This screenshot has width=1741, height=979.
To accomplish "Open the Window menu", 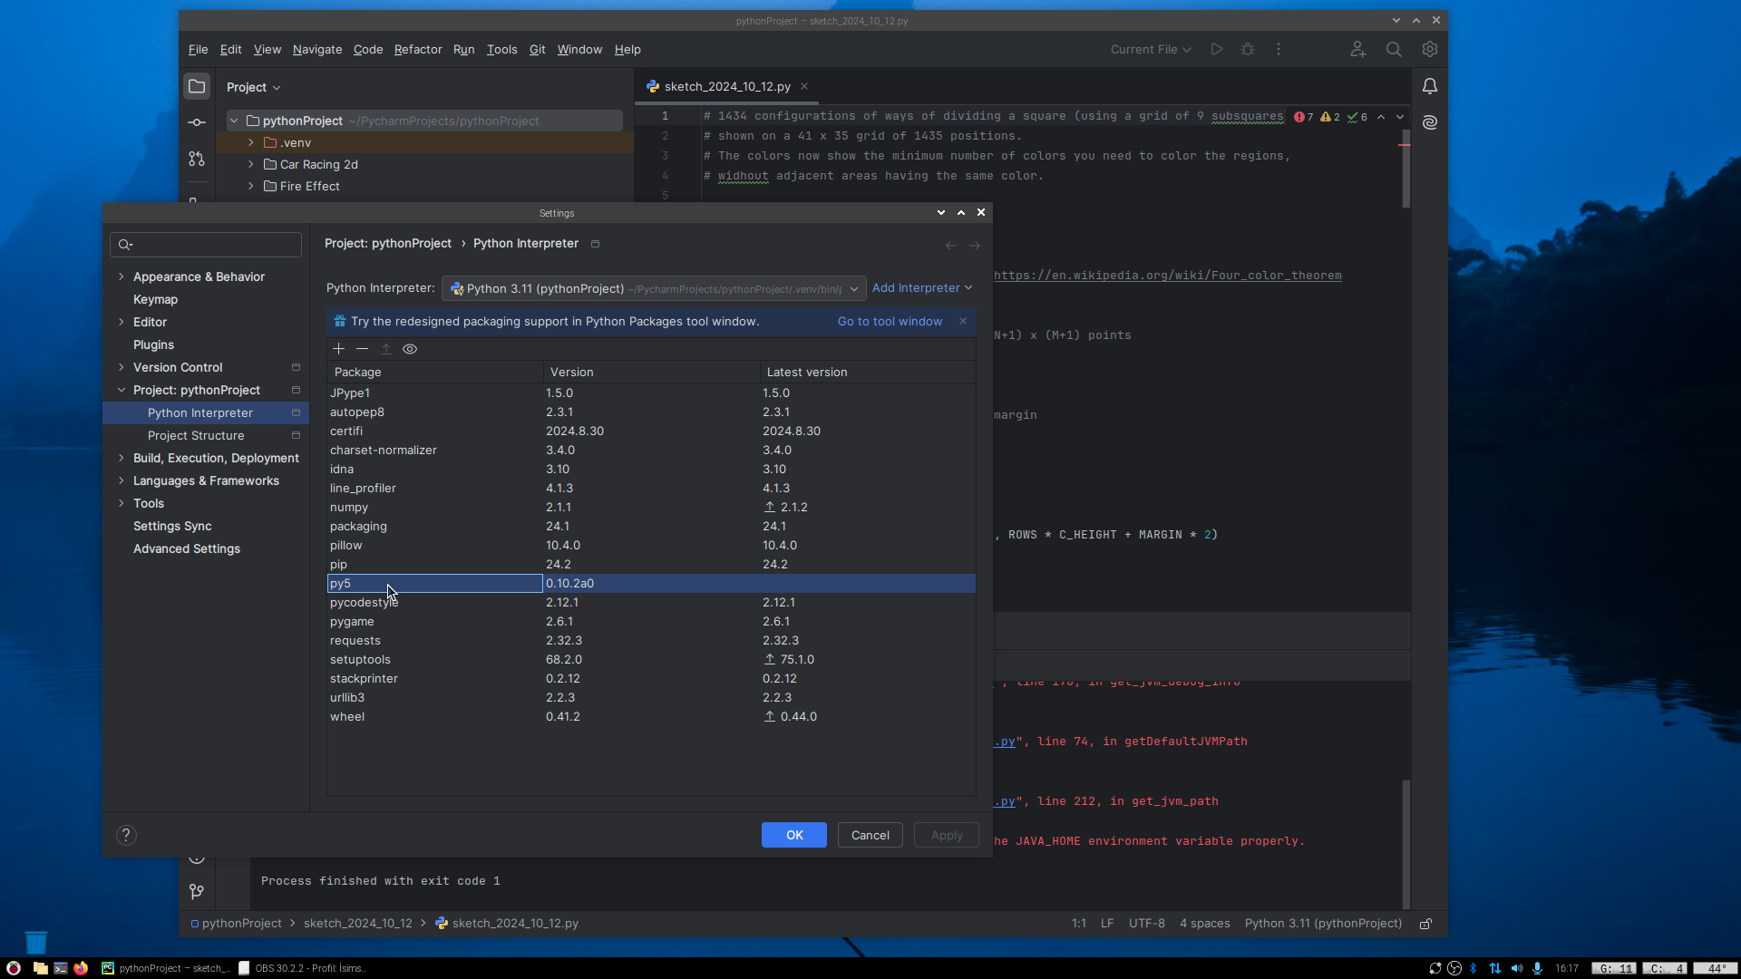I will point(579,50).
